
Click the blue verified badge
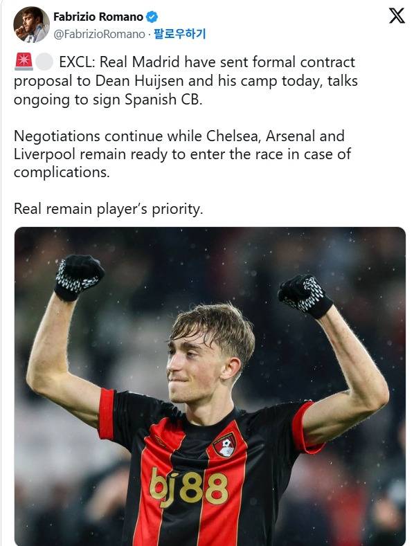[152, 17]
